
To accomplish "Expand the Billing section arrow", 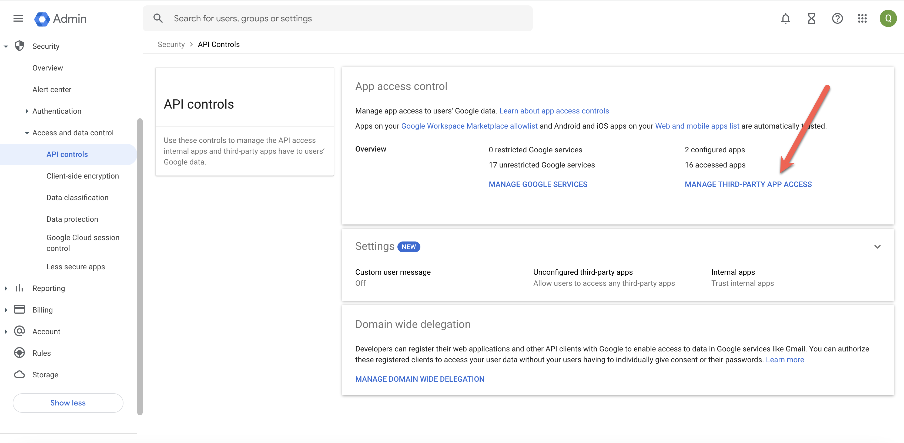I will point(6,310).
